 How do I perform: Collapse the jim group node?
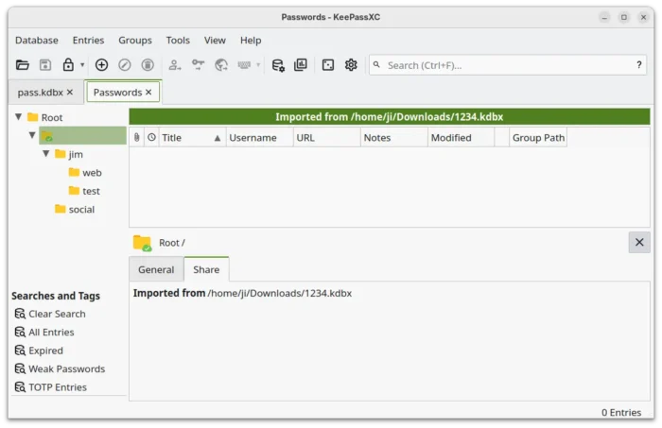point(46,153)
